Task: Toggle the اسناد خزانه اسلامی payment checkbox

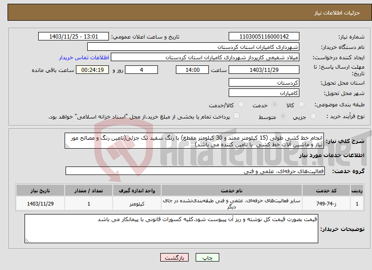Action: 236,116
